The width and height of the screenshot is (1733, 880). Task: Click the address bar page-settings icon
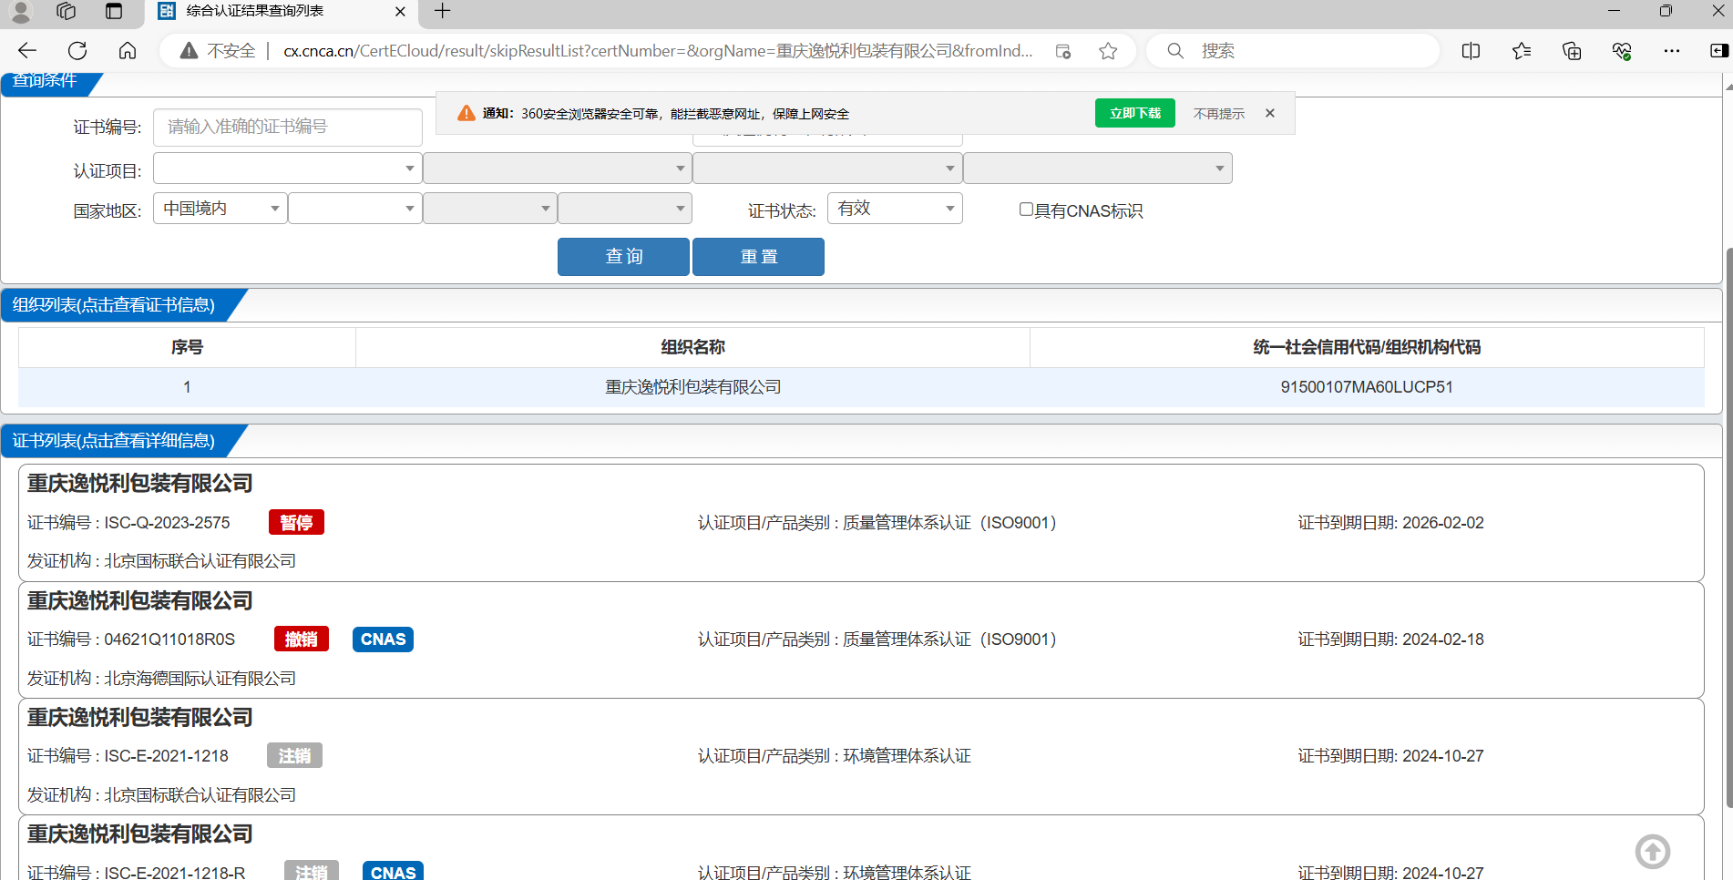(x=1063, y=51)
